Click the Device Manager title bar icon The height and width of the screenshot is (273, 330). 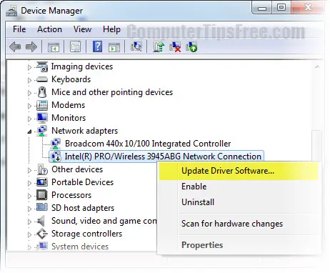(x=11, y=11)
